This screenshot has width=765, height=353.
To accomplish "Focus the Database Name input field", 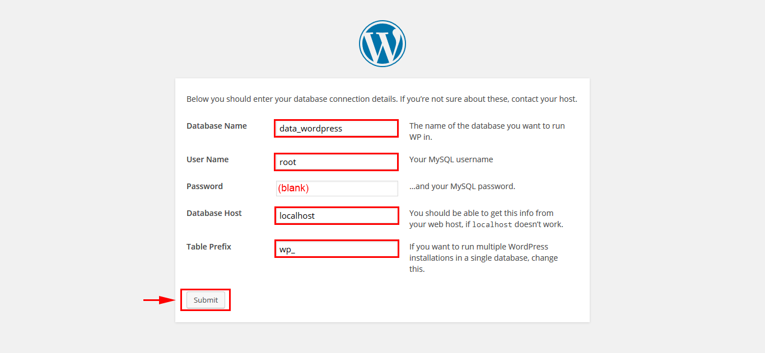I will point(336,128).
